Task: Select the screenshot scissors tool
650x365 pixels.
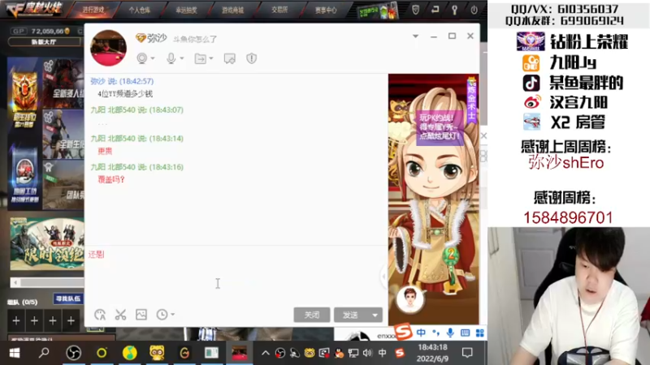Action: coord(120,315)
